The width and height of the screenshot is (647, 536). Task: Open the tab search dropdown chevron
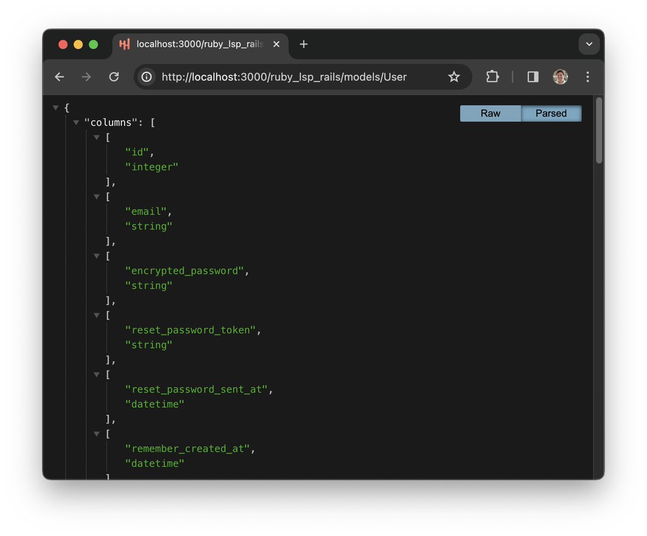(x=589, y=44)
